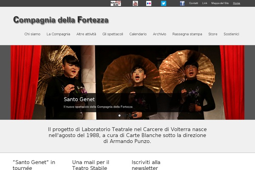Open Mappa del Sito
Image resolution: width=255 pixels, height=170 pixels.
[x=220, y=3]
